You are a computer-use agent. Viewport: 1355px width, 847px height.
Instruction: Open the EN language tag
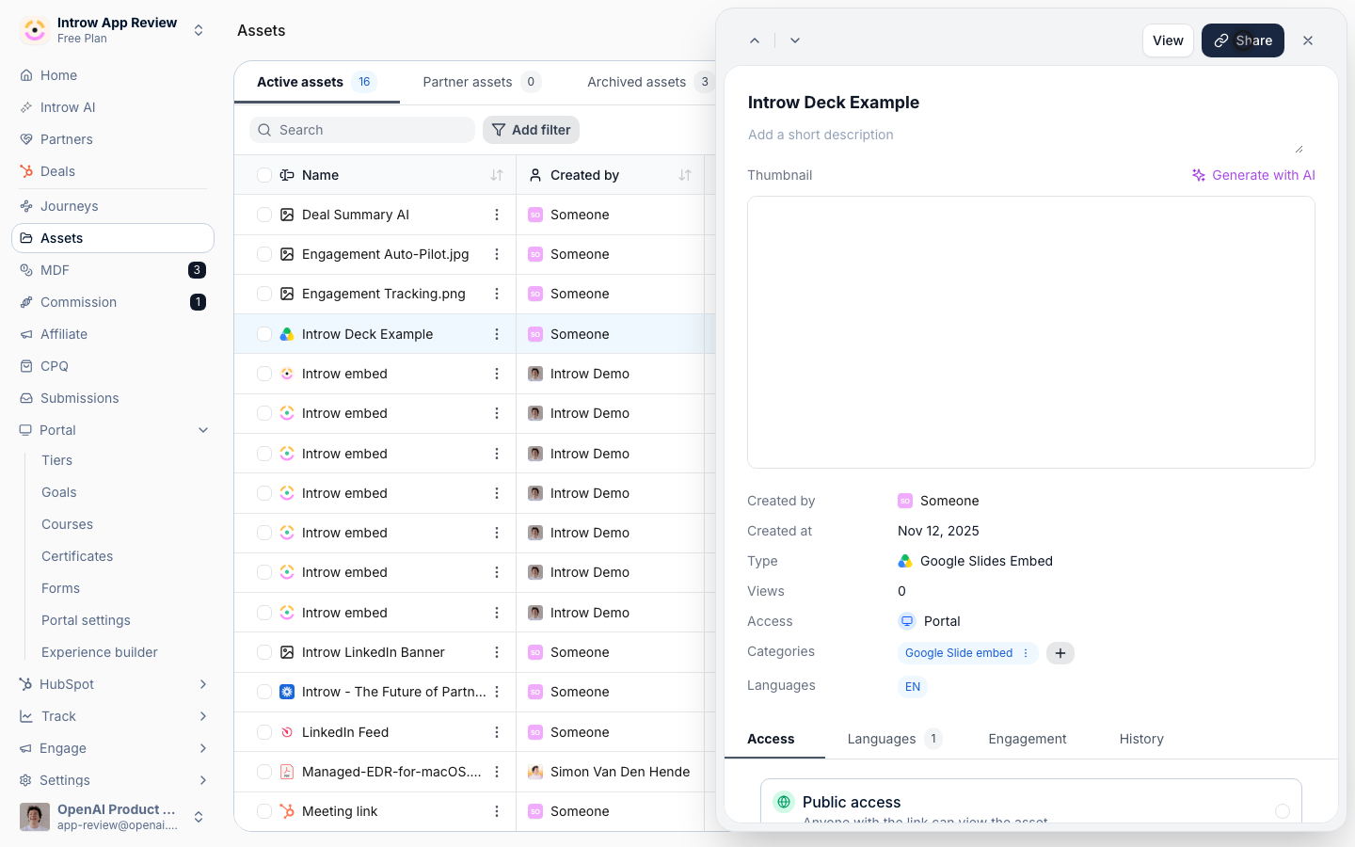[x=913, y=687]
